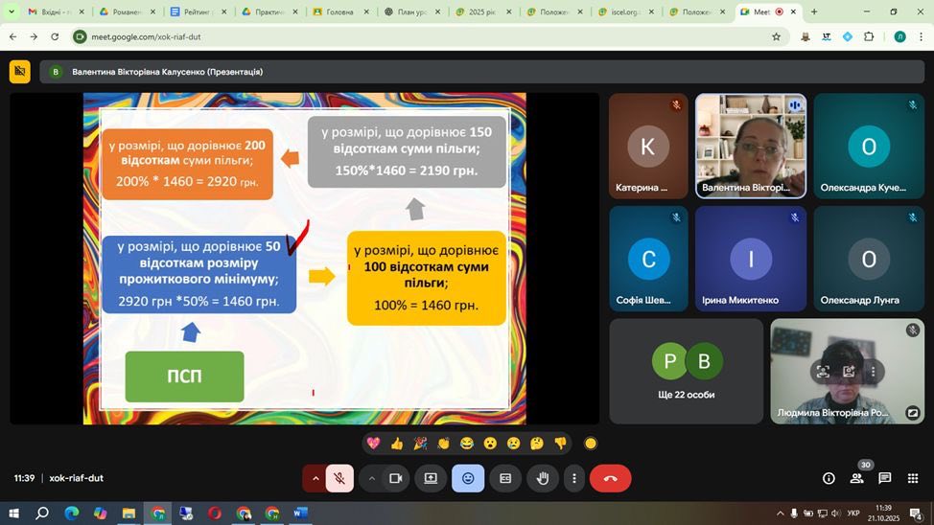Viewport: 934px width, 525px height.
Task: Send the thumbs down reaction
Action: coord(560,444)
